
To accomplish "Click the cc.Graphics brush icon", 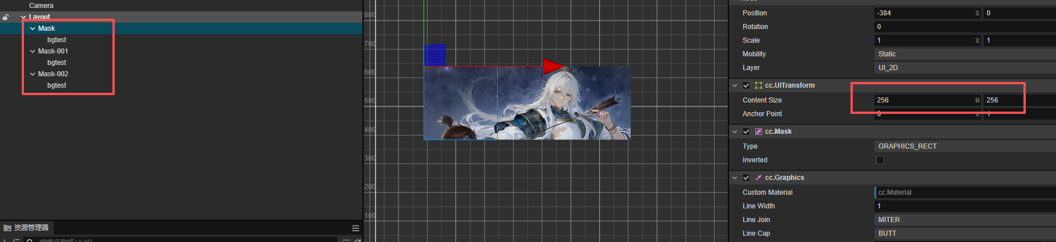I will point(759,178).
